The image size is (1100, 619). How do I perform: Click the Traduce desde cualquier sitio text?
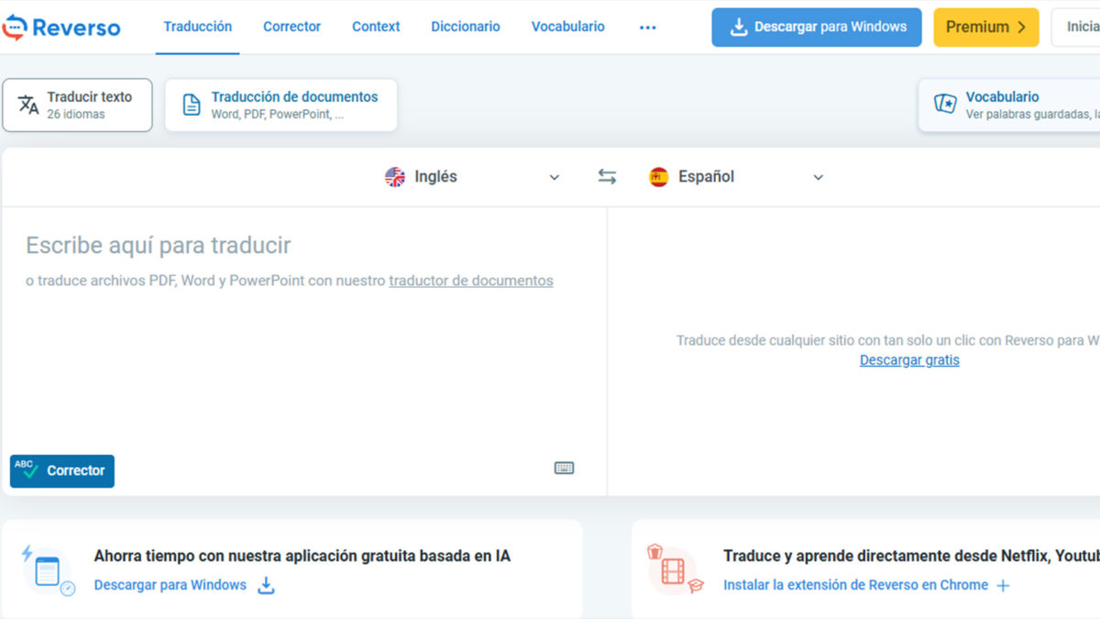887,340
